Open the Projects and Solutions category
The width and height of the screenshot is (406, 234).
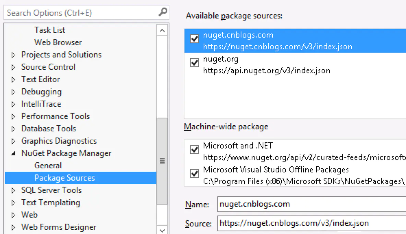click(61, 55)
